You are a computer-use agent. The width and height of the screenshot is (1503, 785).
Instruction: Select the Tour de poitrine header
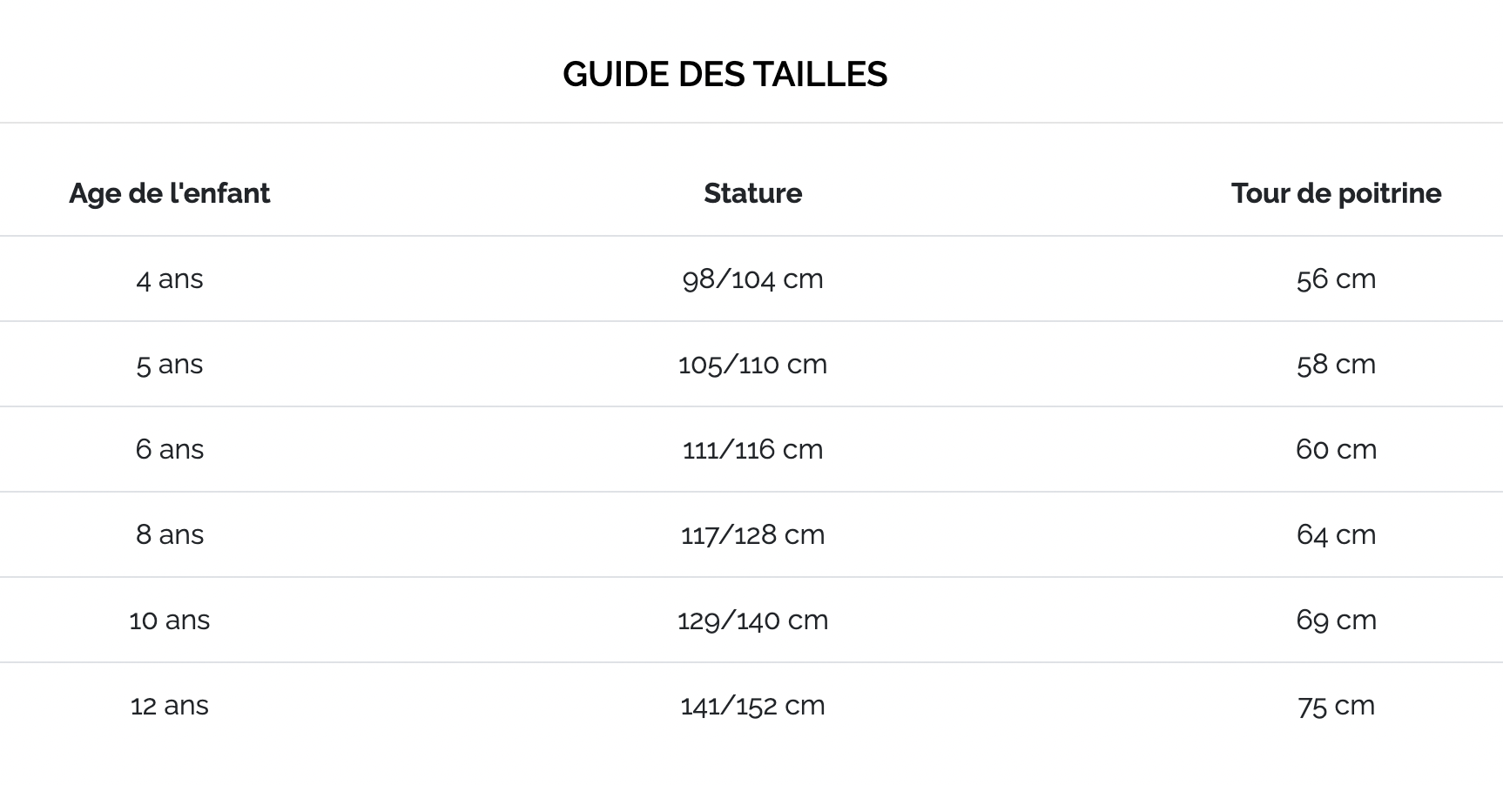point(1336,193)
